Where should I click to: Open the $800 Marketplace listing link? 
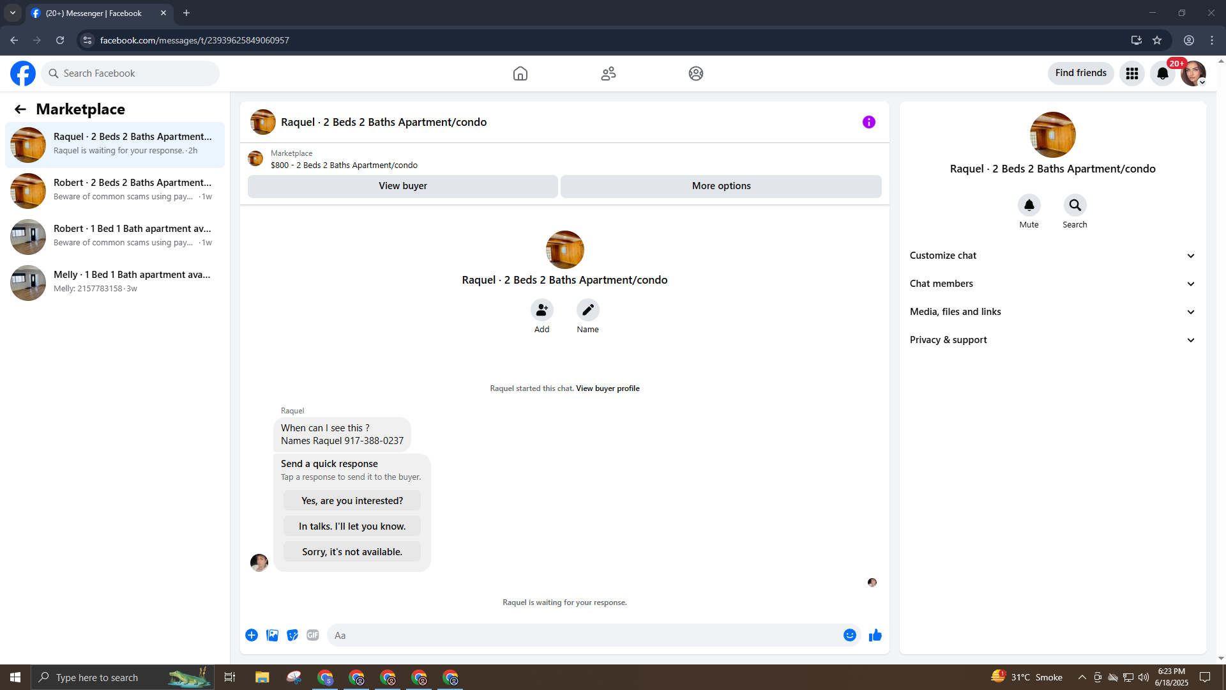tap(344, 165)
